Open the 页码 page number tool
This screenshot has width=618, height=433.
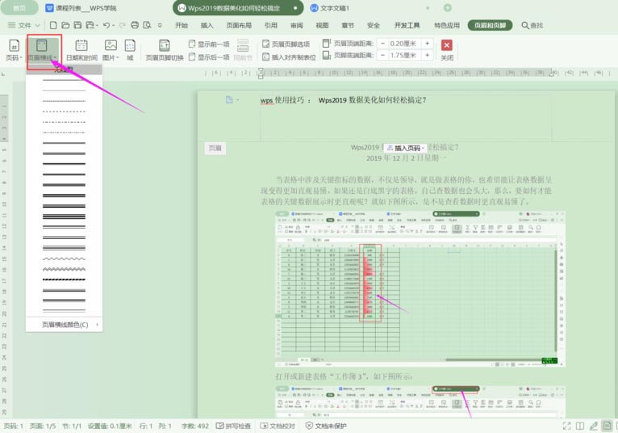14,50
